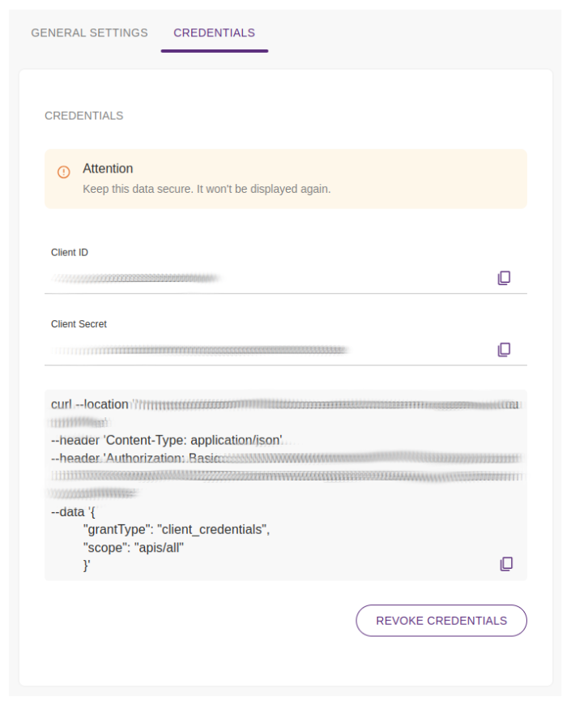
Task: Select the Client ID copy button
Action: (504, 277)
